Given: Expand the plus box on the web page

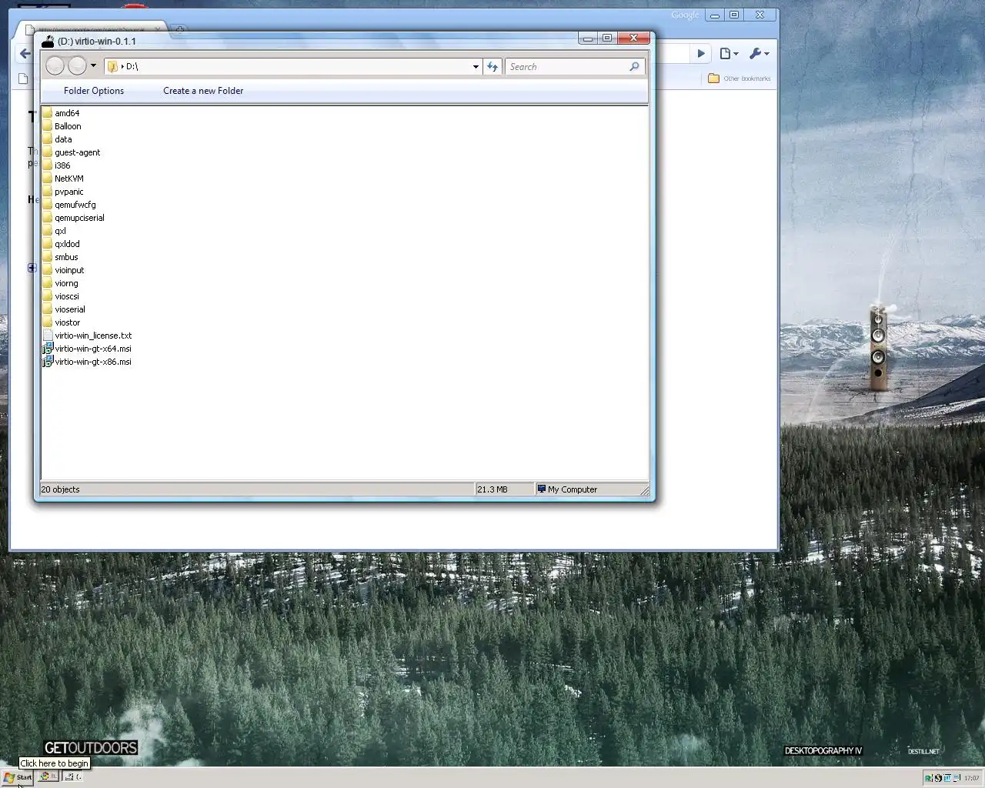Looking at the screenshot, I should 32,268.
